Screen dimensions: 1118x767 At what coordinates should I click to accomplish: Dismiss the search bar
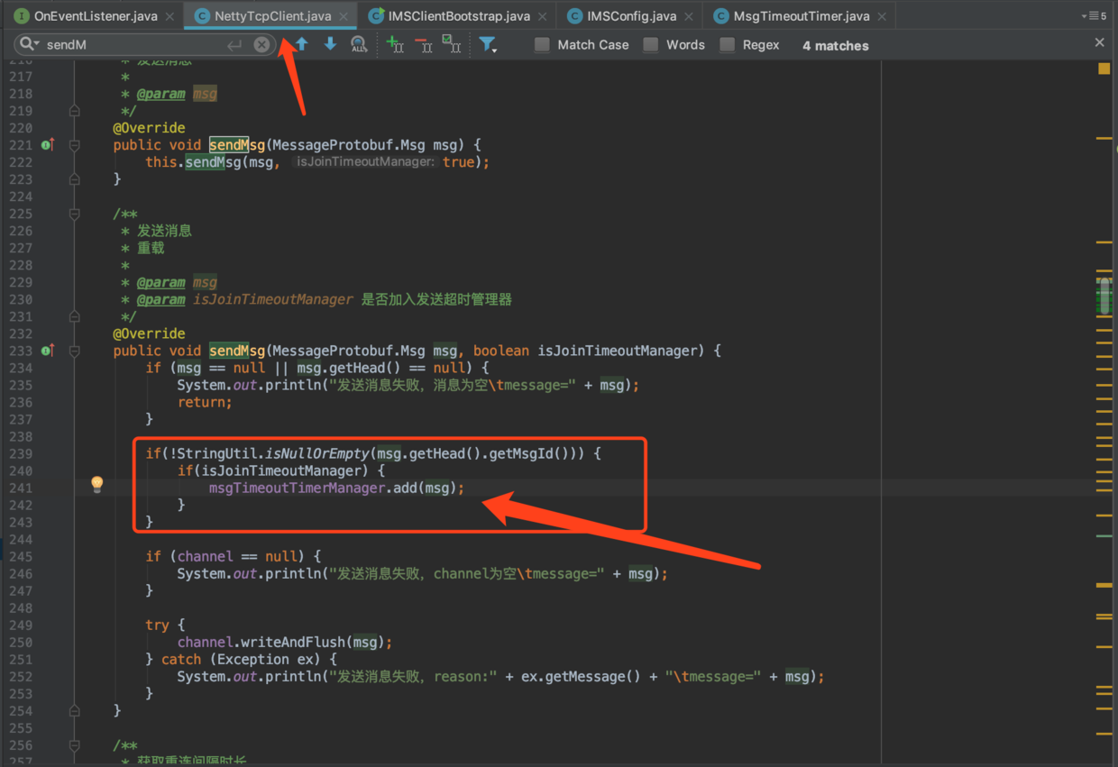click(x=1099, y=41)
